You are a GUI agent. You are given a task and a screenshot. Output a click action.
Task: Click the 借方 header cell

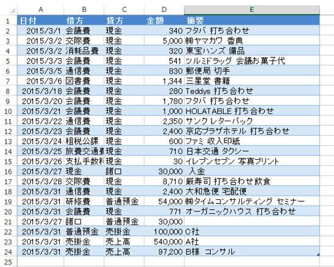pyautogui.click(x=84, y=21)
